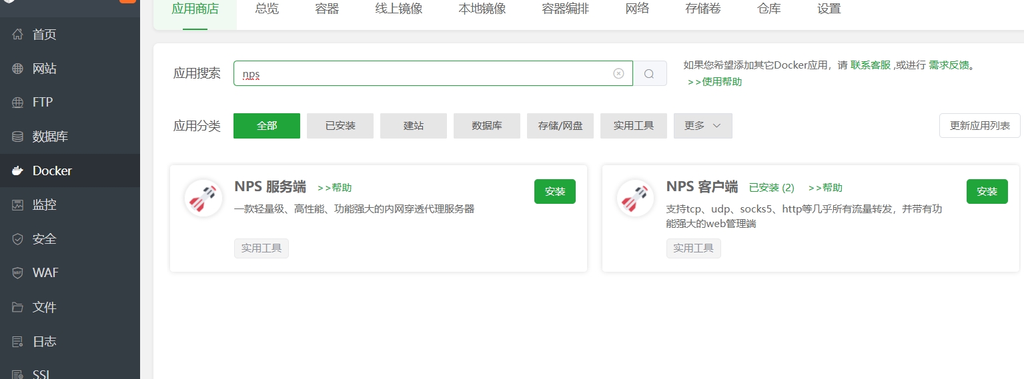Image resolution: width=1024 pixels, height=379 pixels.
Task: Click the NPS 服务端 rocket app icon
Action: 203,198
